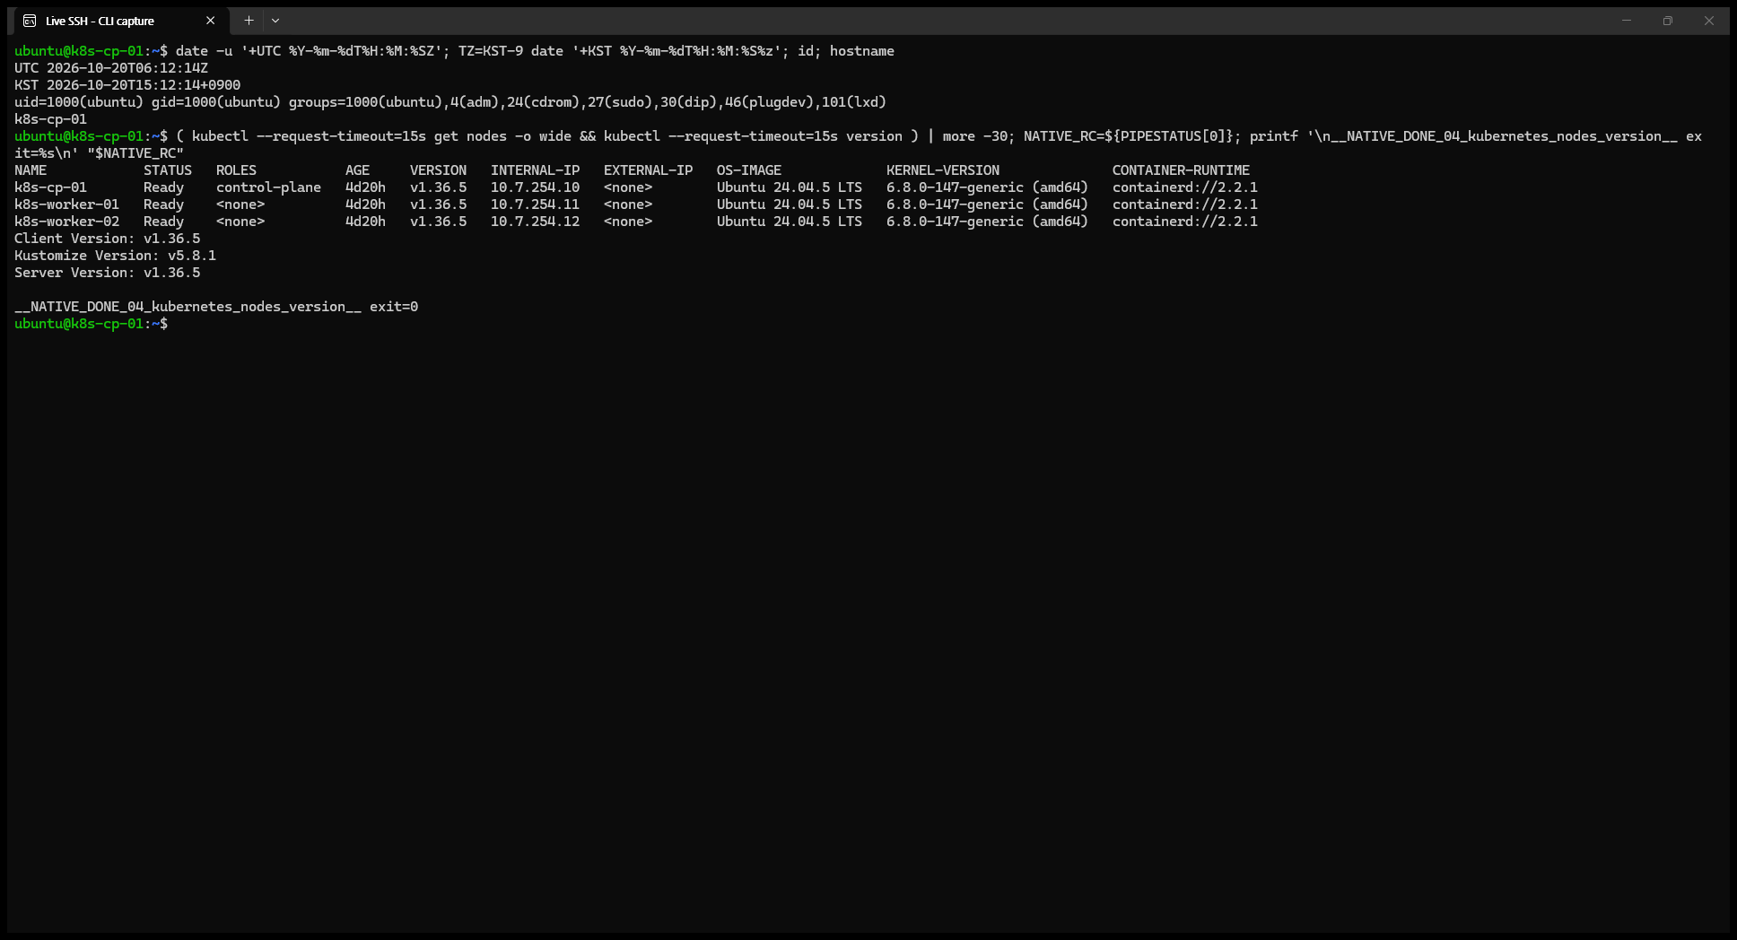Screen dimensions: 1737x940
Task: Click the NATIVE_DONE exit=0 marker line
Action: 216,307
